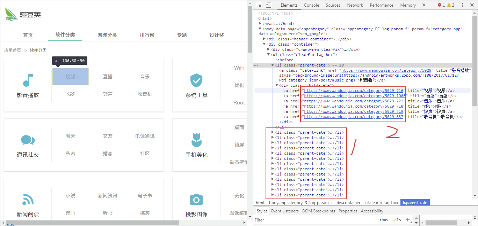Click the shield system tools icon
The height and width of the screenshot is (226, 478).
click(196, 80)
